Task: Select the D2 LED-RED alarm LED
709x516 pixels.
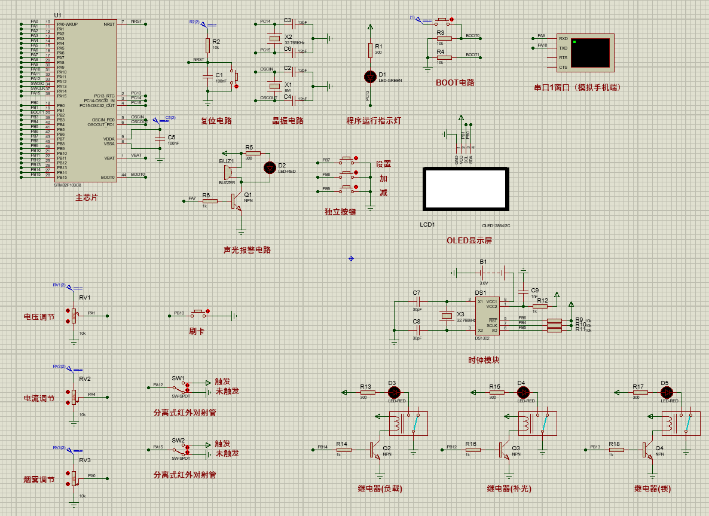Action: click(x=270, y=168)
